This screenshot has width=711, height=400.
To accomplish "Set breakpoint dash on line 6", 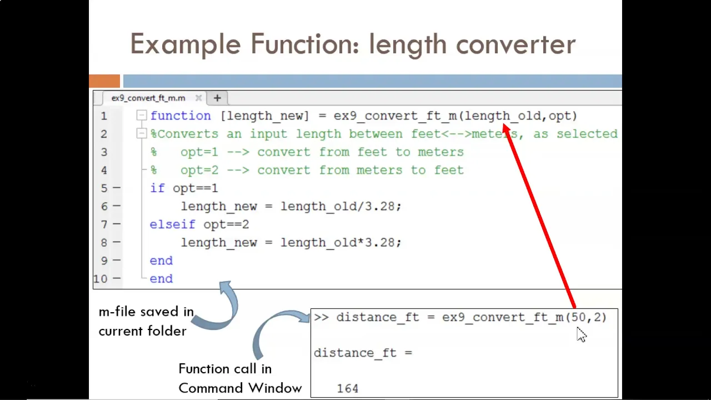I will pyautogui.click(x=116, y=206).
